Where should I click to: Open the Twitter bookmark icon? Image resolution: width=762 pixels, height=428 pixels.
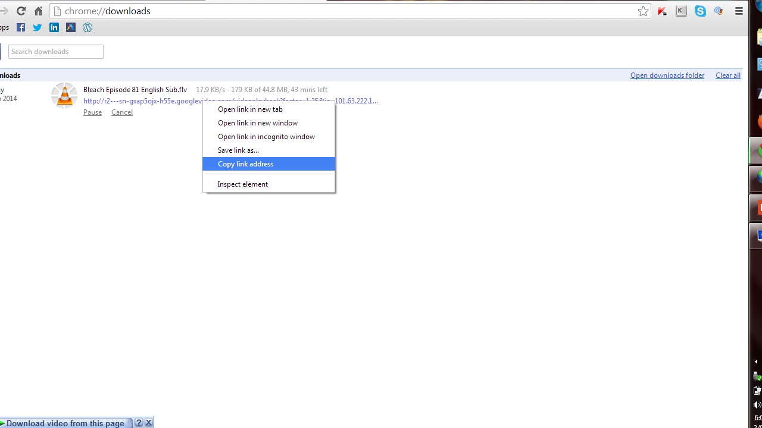coord(38,27)
